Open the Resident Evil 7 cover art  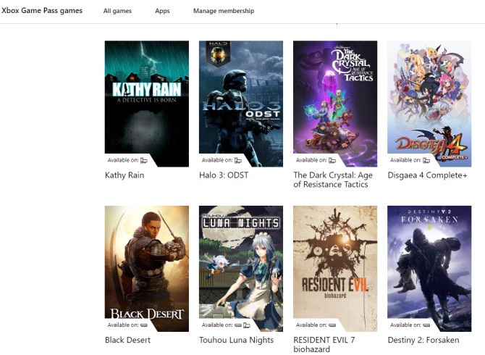tap(335, 269)
